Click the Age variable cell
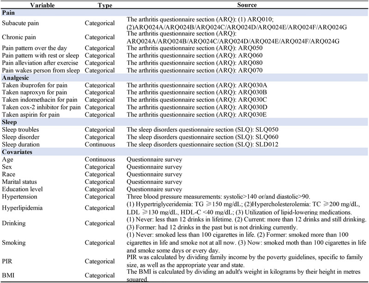Image resolution: width=369 pixels, height=283 pixels. 7,159
